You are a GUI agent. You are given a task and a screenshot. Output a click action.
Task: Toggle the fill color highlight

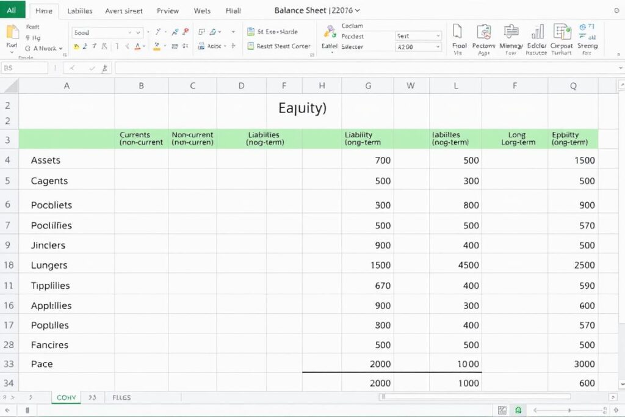coord(157,46)
